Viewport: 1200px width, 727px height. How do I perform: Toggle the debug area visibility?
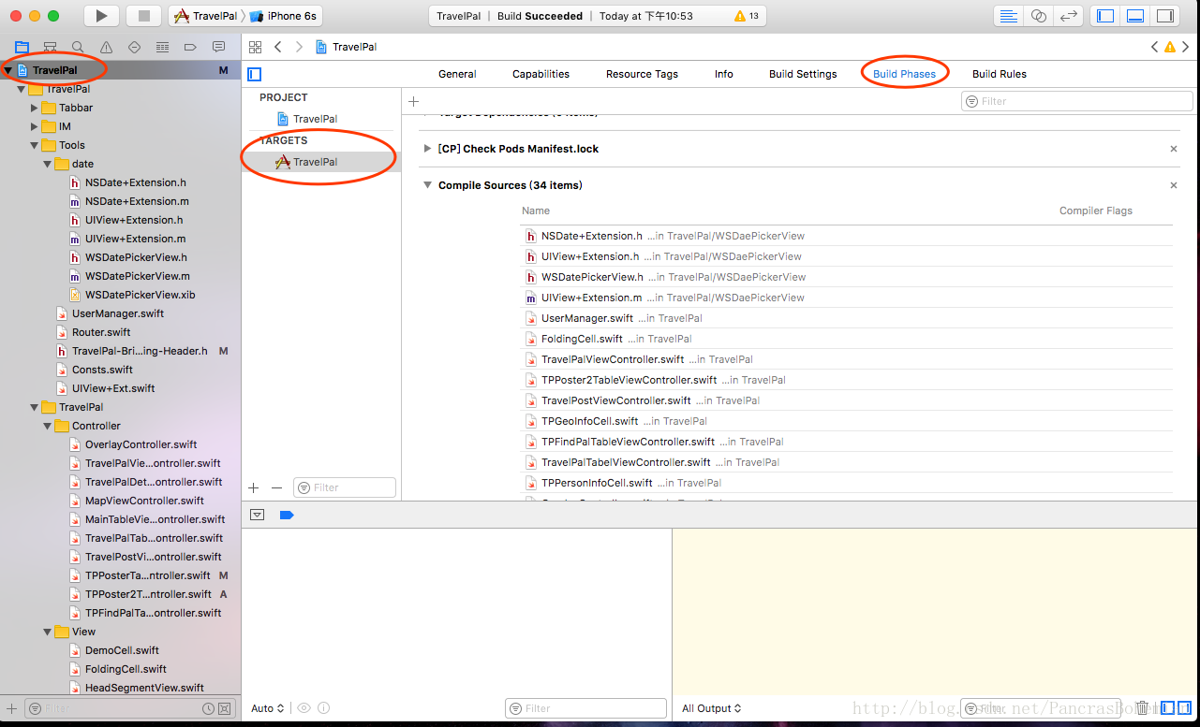(1135, 16)
